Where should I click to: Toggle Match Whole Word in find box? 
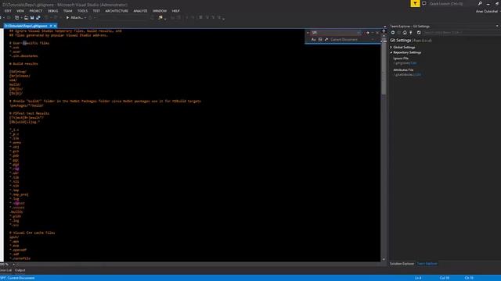point(320,40)
